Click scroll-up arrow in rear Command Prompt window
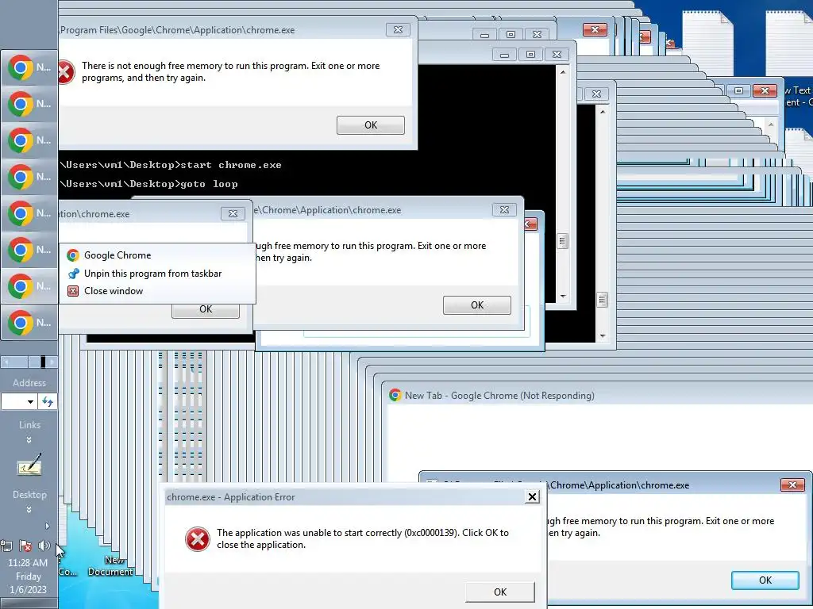 (603, 111)
